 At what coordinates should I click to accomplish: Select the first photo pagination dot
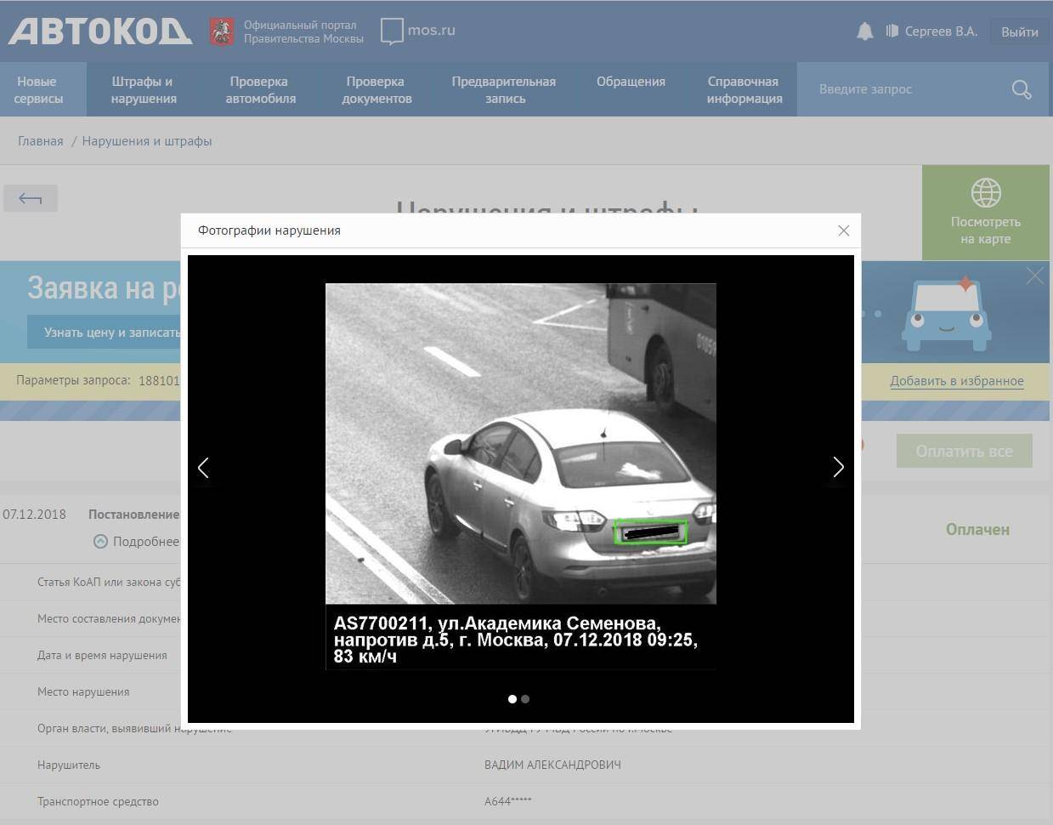[x=512, y=699]
